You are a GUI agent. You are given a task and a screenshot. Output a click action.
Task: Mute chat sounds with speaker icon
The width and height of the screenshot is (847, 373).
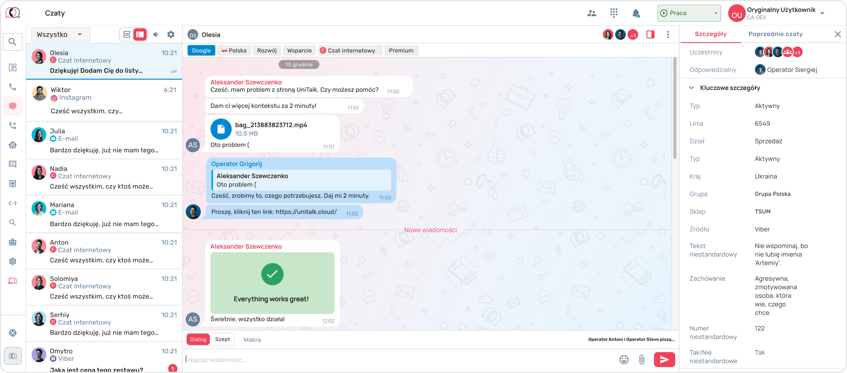[x=156, y=34]
